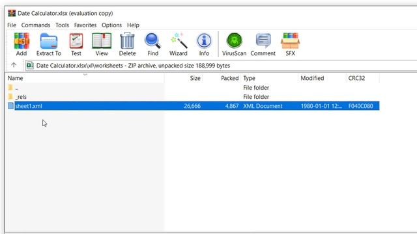417x234 pixels.
Task: Click the WinRAR icon in title bar
Action: (12, 13)
